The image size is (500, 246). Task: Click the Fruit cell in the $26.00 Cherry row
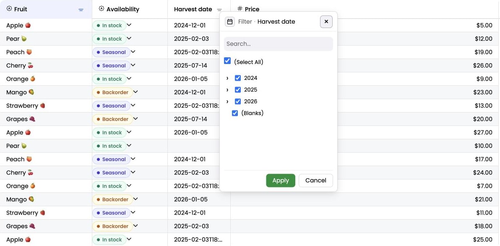click(46, 66)
